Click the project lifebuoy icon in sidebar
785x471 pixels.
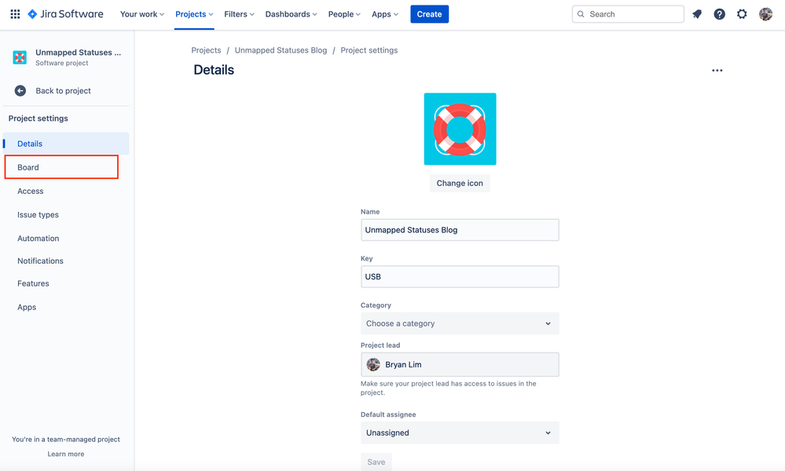20,57
